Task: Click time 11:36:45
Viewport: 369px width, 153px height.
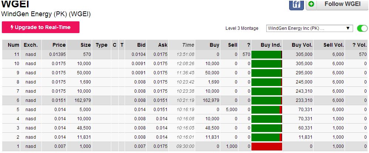Action: click(x=186, y=73)
